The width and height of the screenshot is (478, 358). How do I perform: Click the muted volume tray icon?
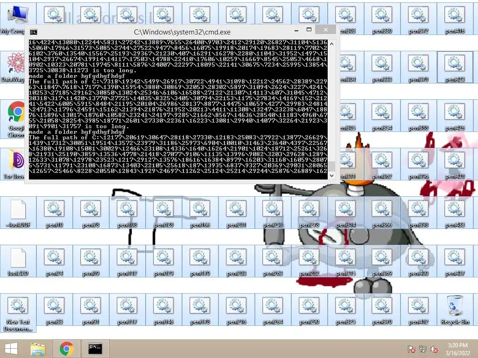(x=434, y=349)
